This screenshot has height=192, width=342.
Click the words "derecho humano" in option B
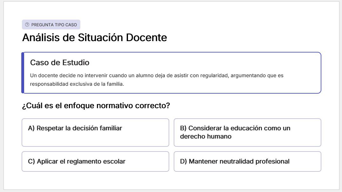coord(205,137)
